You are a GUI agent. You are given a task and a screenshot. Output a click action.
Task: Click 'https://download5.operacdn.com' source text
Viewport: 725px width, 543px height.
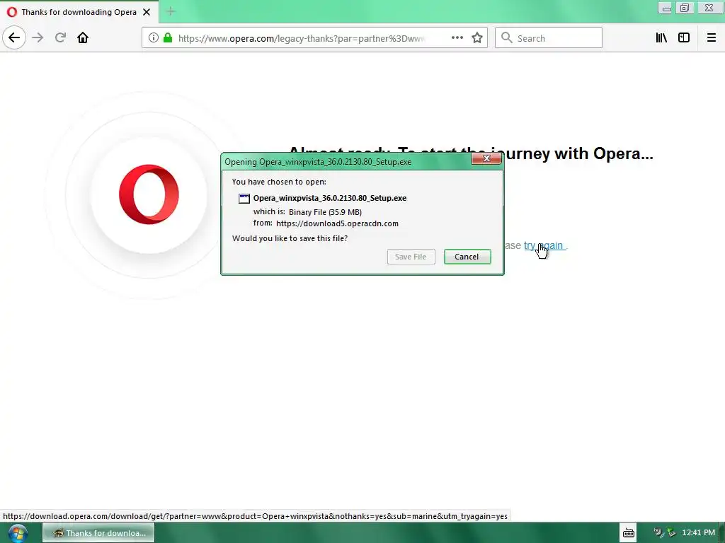[x=337, y=223]
